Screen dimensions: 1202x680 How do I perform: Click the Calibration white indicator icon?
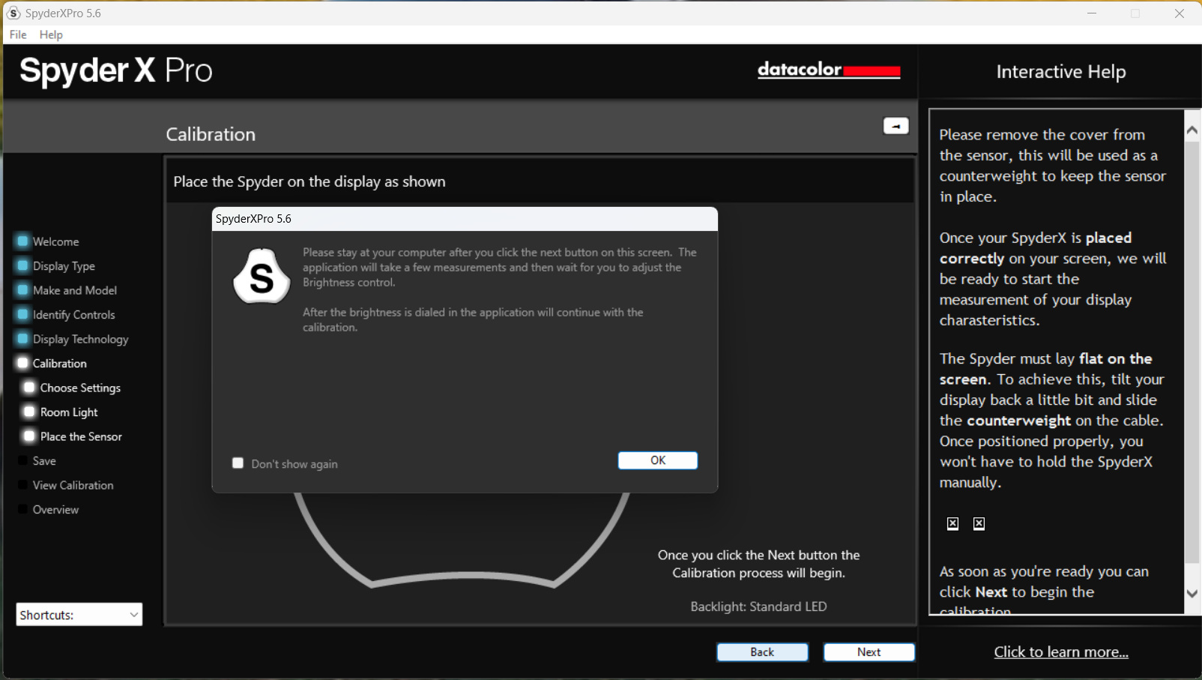coord(22,363)
